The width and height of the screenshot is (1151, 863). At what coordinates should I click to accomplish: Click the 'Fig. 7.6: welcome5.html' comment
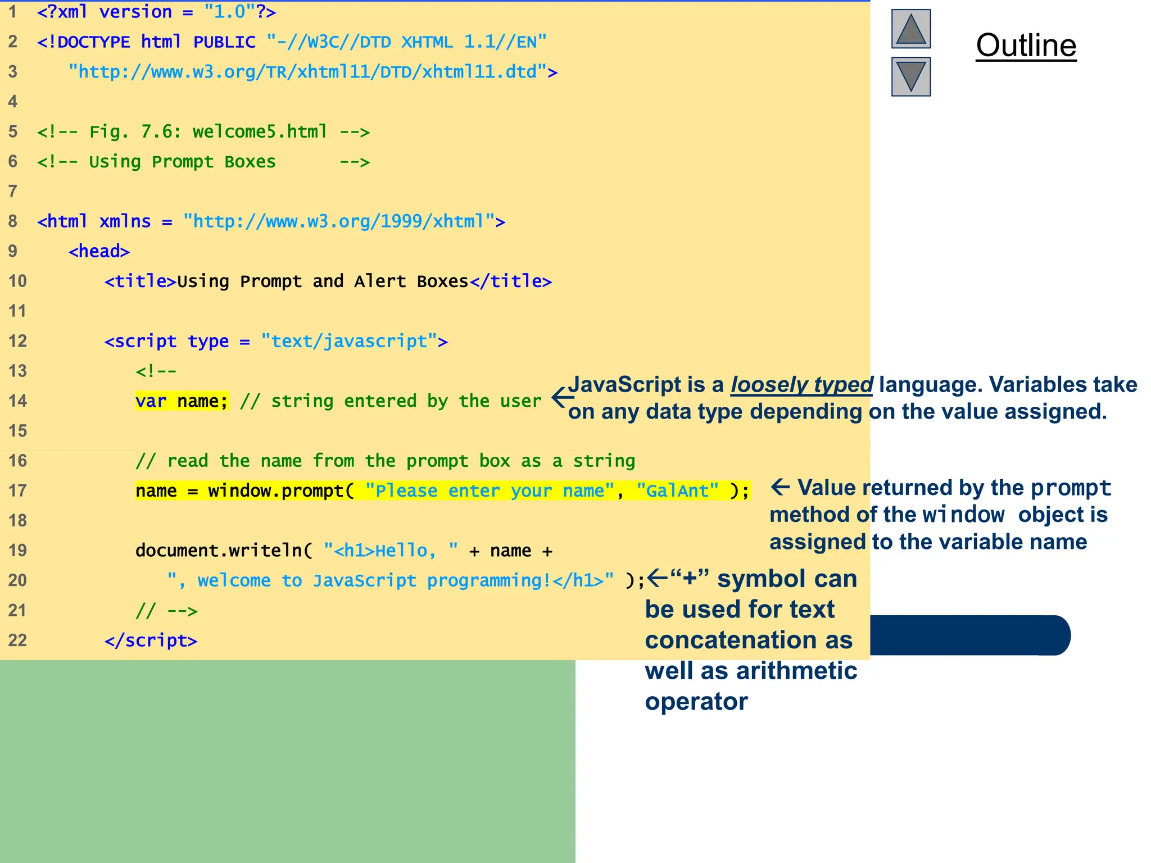203,132
